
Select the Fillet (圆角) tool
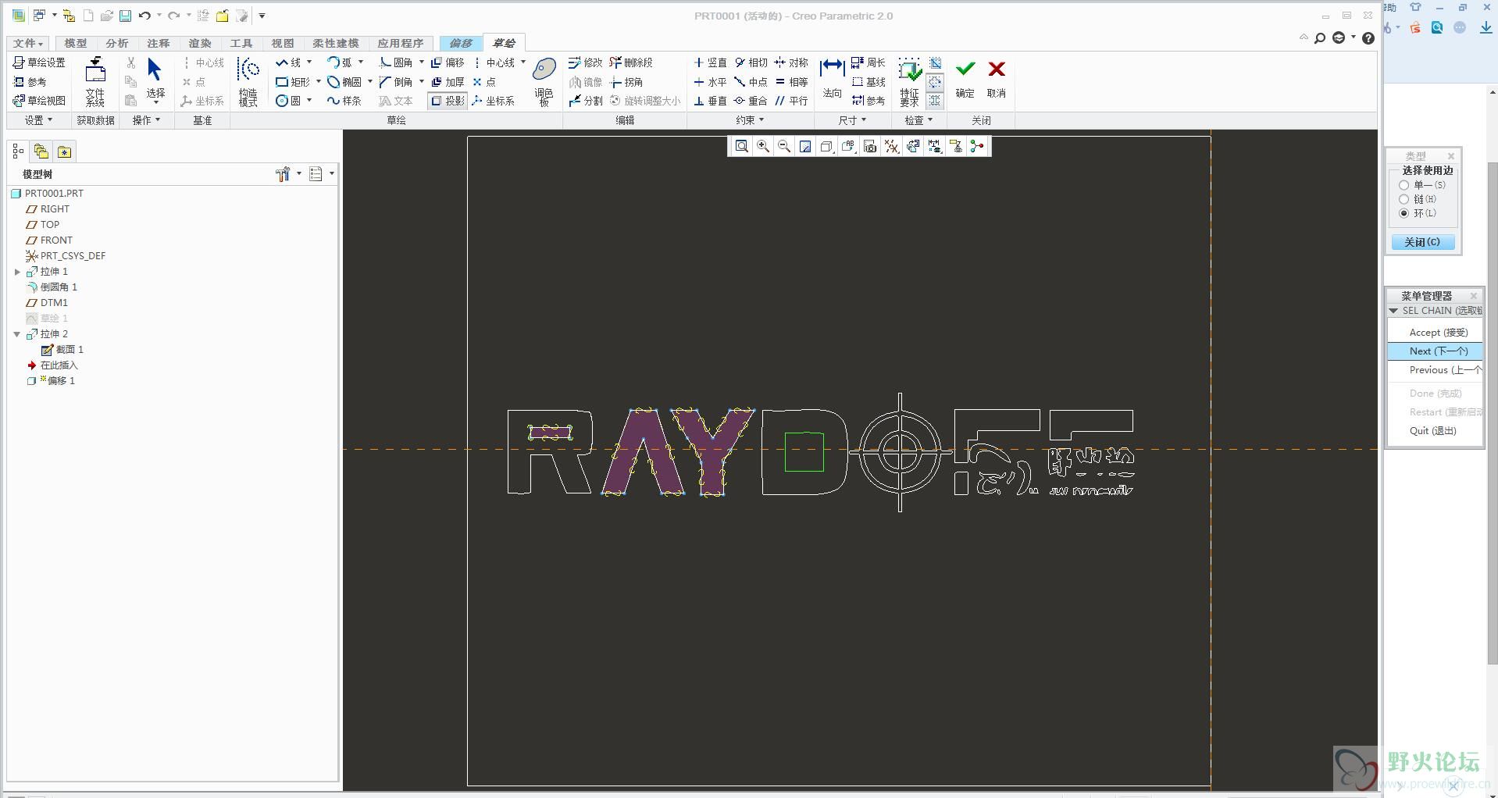[396, 62]
